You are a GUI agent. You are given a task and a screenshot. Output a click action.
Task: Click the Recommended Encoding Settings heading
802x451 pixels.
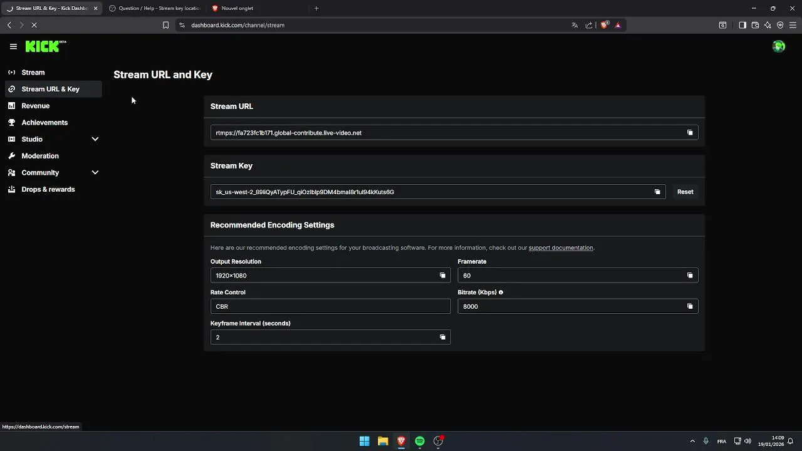(x=272, y=225)
